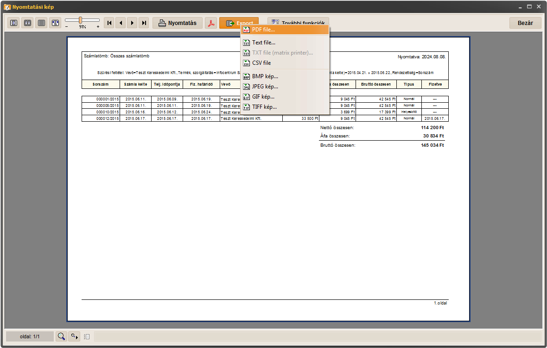The height and width of the screenshot is (348, 547).
Task: Click invoice number '000001/2015'
Action: pos(108,99)
